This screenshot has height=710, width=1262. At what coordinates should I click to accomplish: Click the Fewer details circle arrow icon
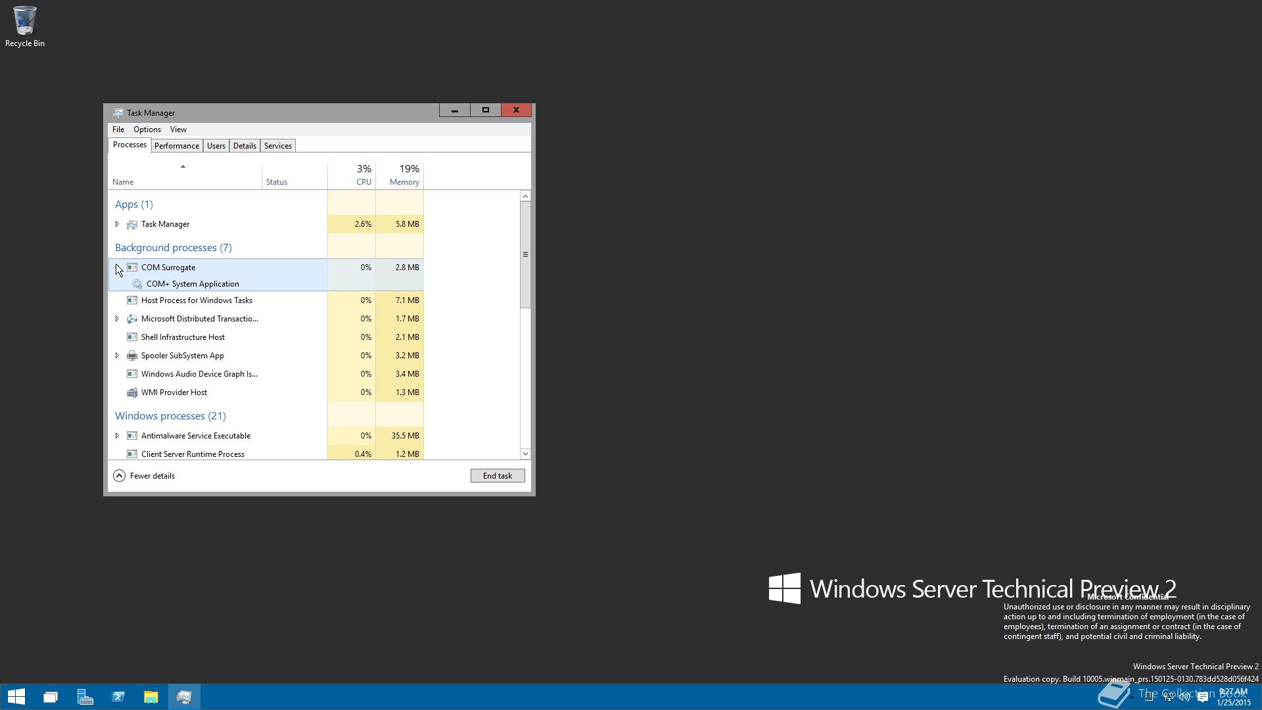tap(119, 476)
